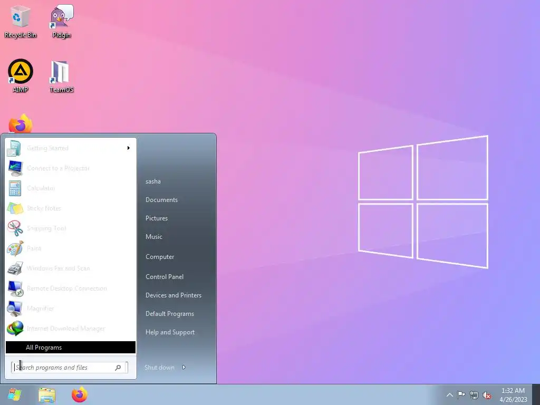Screen dimensions: 540x405
Task: Open Documents from the Start menu
Action: pyautogui.click(x=161, y=200)
